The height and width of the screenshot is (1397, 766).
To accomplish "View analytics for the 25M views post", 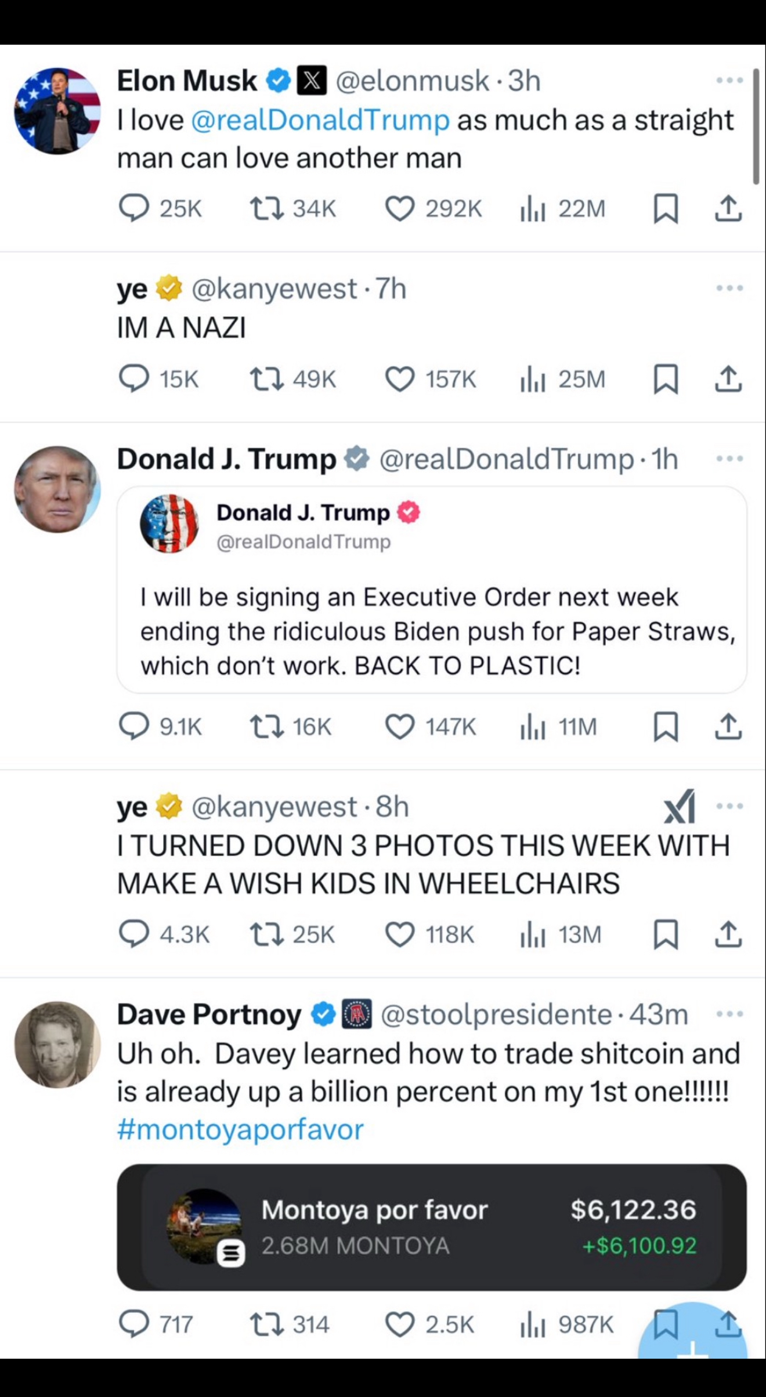I will [x=533, y=380].
